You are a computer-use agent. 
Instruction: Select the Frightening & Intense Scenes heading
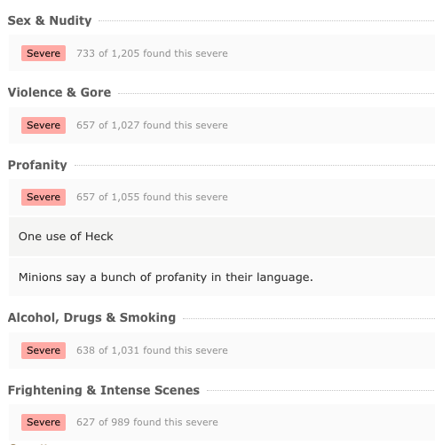[104, 390]
